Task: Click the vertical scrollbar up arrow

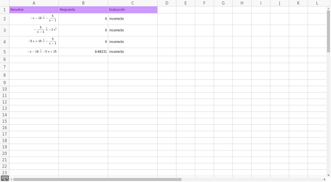Action: (329, 9)
